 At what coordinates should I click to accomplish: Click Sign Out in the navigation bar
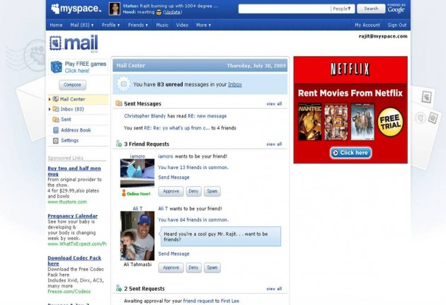click(396, 25)
